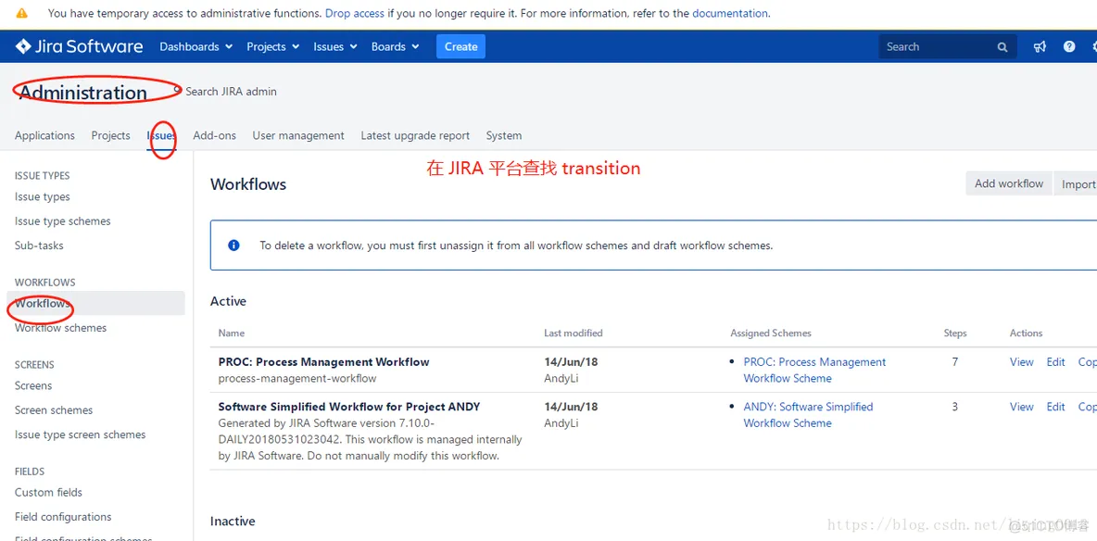Click the blue info icon in the notice box
This screenshot has height=541, width=1097.
point(233,245)
